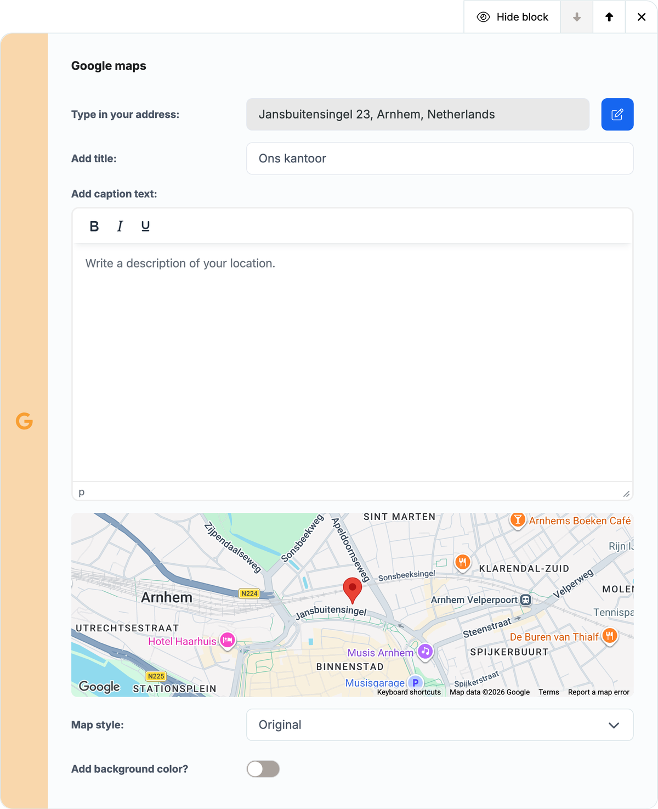
Task: Click the Hotel Haarhuis label text
Action: coord(182,641)
